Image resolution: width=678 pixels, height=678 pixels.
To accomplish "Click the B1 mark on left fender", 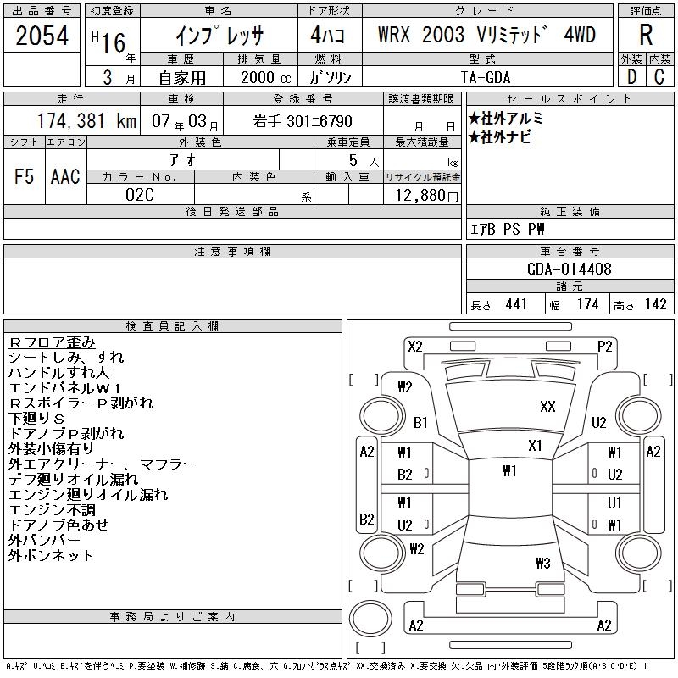I will tap(420, 422).
